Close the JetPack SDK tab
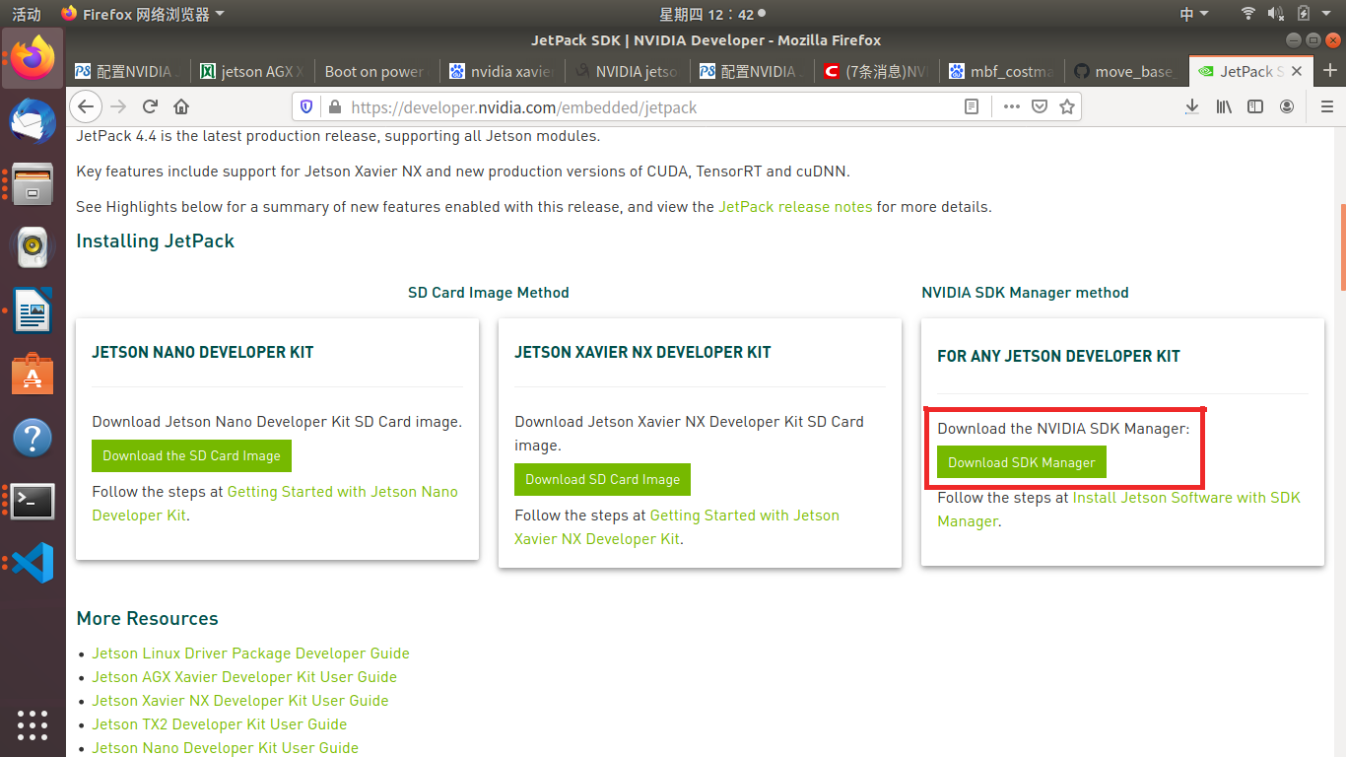 (x=1297, y=71)
